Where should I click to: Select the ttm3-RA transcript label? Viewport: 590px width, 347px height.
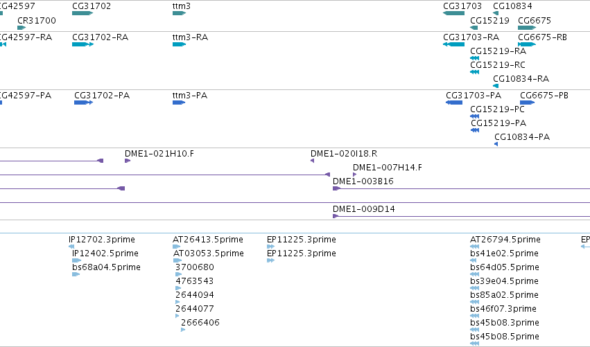pos(190,37)
